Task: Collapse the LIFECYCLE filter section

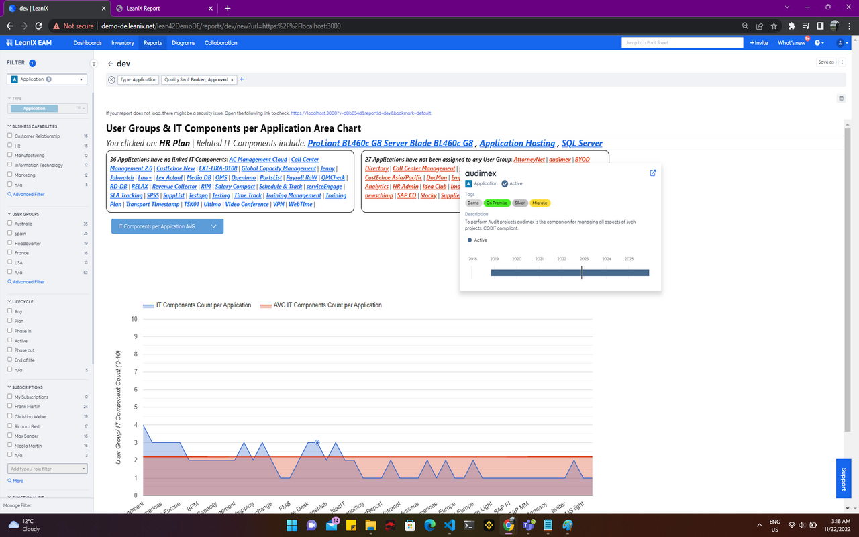Action: (x=20, y=302)
